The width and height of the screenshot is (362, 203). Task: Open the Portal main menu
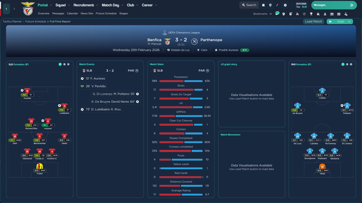tap(43, 5)
